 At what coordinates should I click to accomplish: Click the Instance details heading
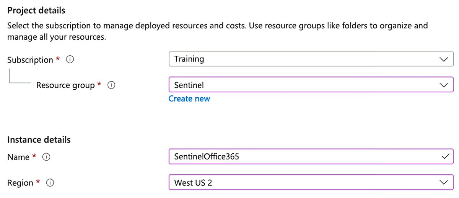pos(39,140)
